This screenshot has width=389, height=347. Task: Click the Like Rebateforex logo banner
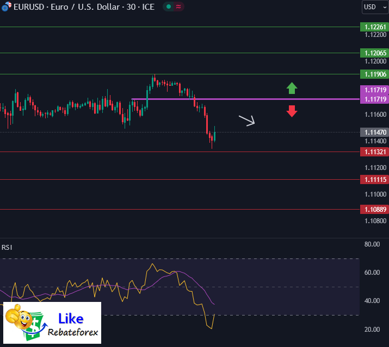pos(52,323)
